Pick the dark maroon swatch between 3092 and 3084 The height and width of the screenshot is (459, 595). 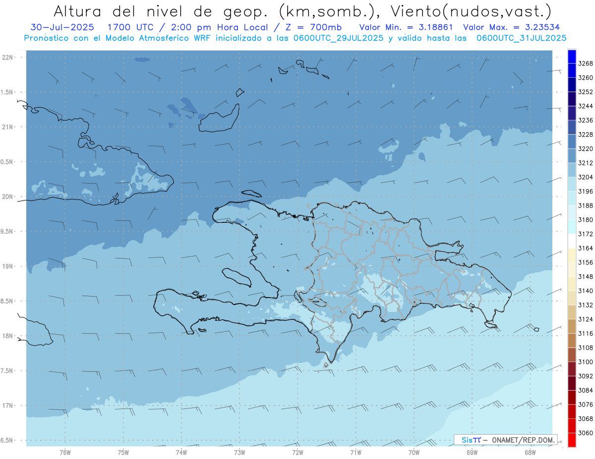tap(572, 383)
